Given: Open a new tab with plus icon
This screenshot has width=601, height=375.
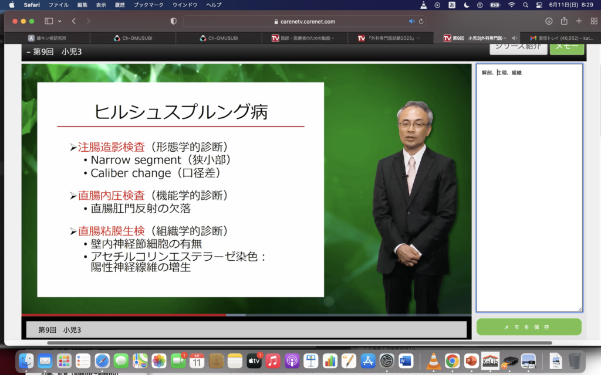Looking at the screenshot, I should tap(579, 21).
